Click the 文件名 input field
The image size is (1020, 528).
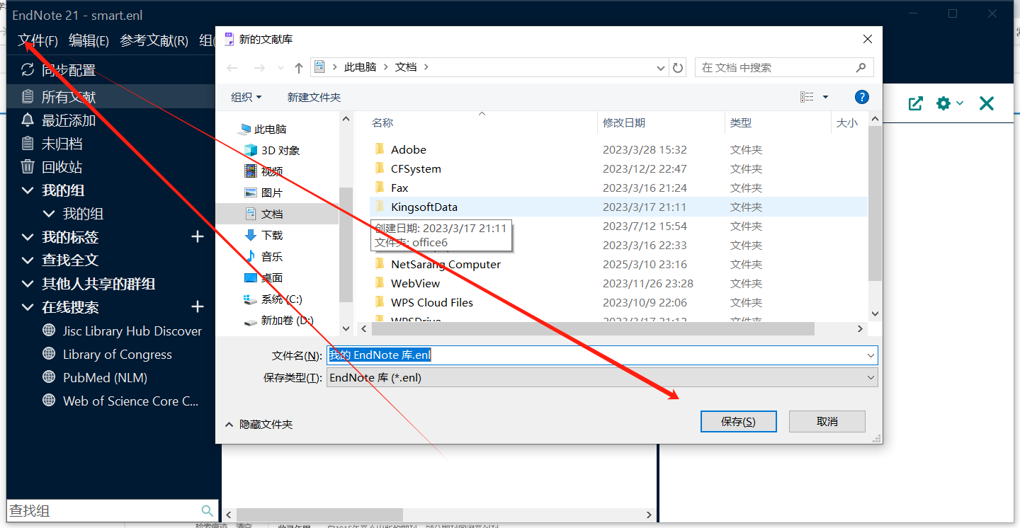602,355
